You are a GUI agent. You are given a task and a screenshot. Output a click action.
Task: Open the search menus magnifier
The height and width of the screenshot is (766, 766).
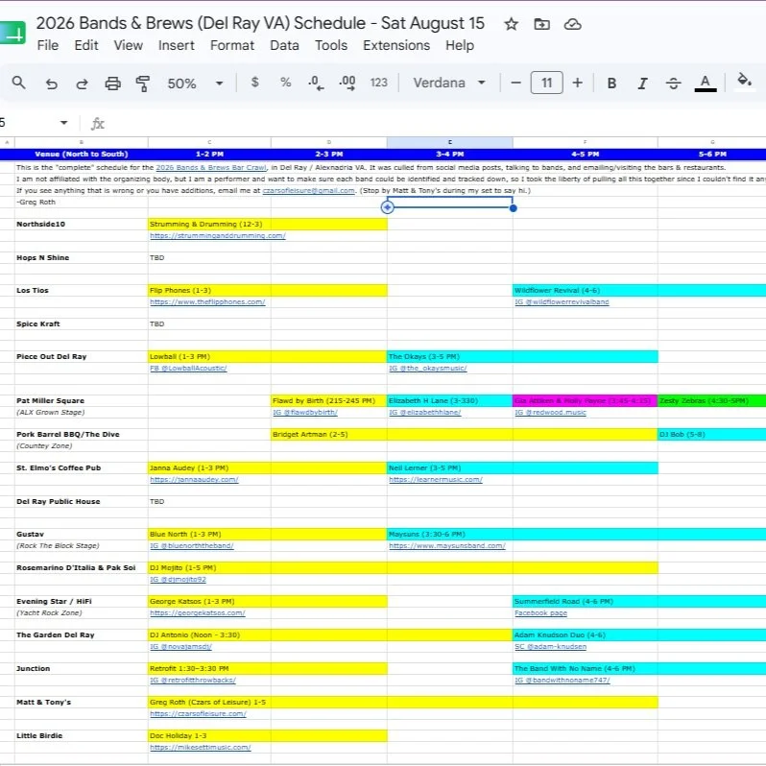click(x=18, y=83)
